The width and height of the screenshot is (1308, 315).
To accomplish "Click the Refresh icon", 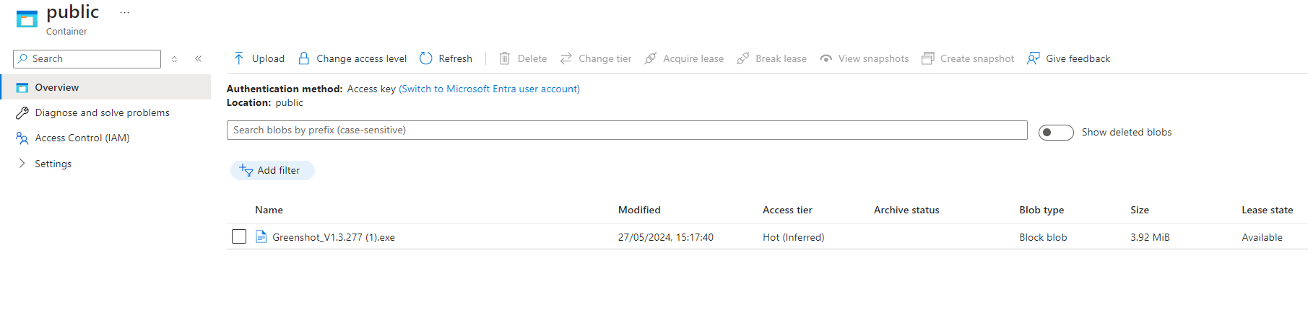I will click(x=426, y=58).
